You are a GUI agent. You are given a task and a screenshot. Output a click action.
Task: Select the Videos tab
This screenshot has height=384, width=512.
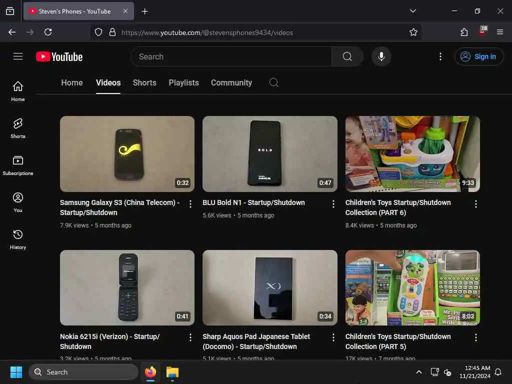(108, 82)
